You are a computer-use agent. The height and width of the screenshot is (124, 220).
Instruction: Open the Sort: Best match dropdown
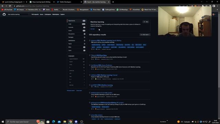tap(145, 34)
